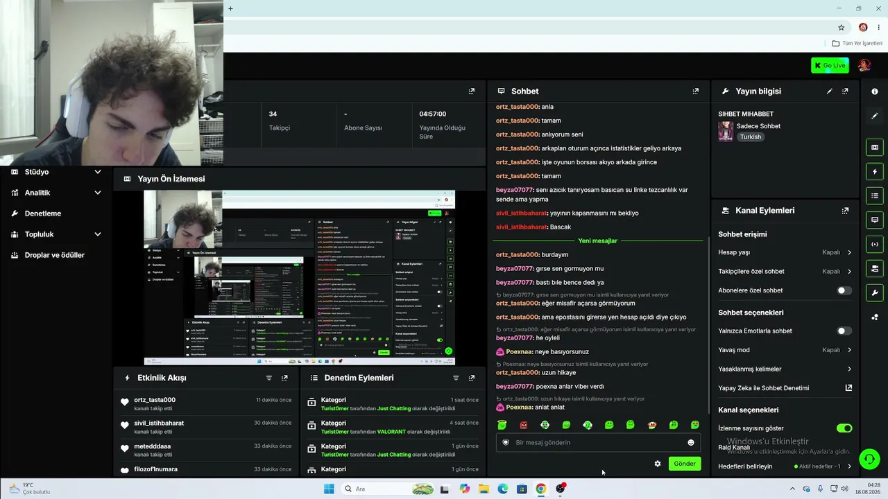The width and height of the screenshot is (888, 499).
Task: Click the Gönder send button
Action: (685, 464)
